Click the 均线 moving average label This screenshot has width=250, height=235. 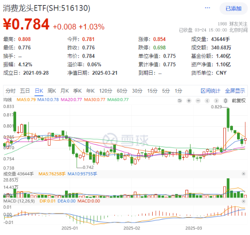pyautogui.click(x=7, y=100)
